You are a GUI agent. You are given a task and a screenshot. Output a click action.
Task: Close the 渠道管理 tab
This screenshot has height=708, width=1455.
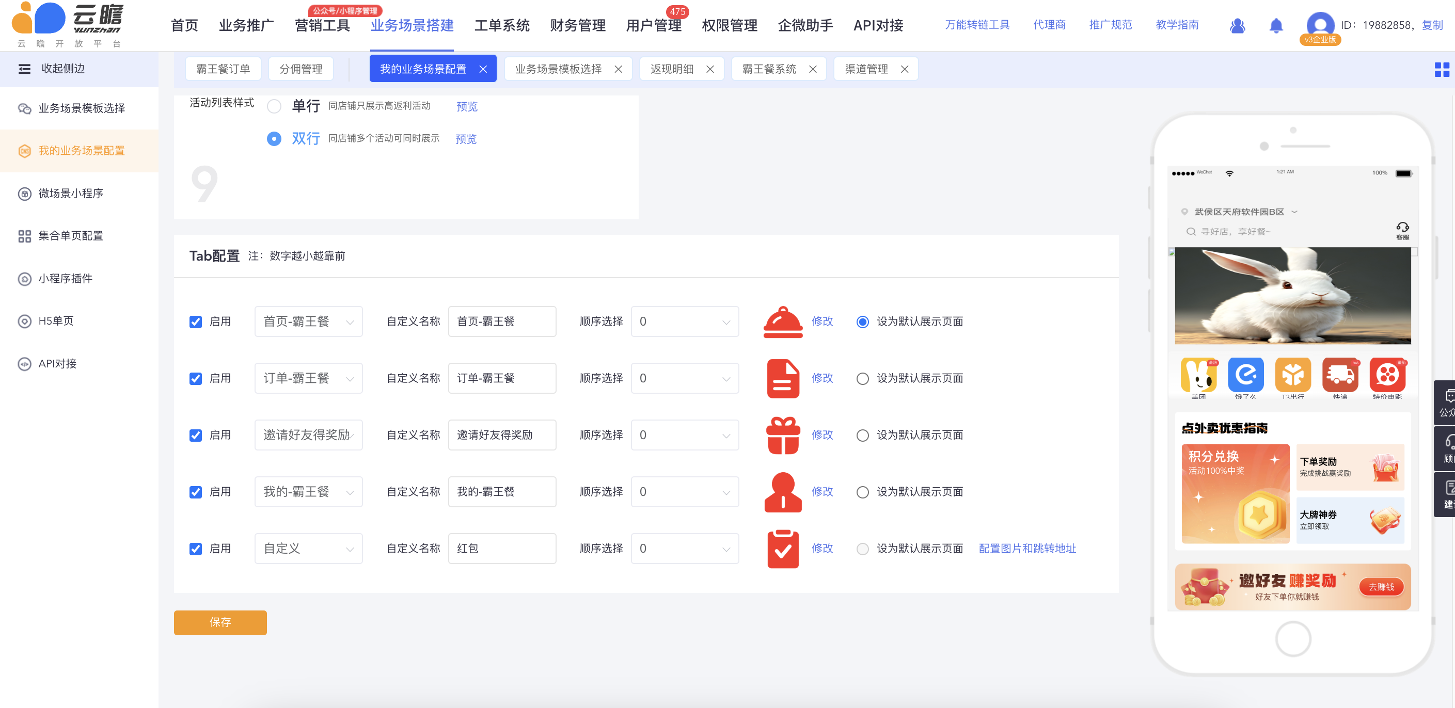pos(904,69)
